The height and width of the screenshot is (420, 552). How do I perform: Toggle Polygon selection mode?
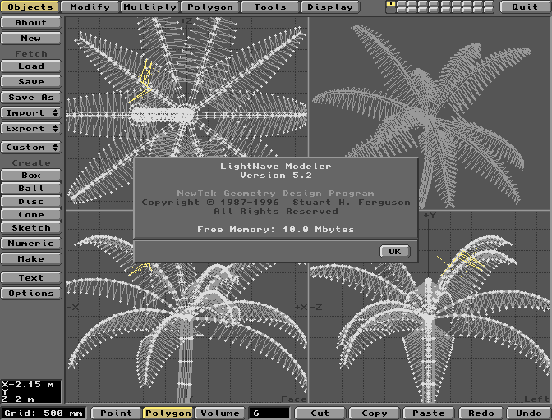[x=168, y=413]
